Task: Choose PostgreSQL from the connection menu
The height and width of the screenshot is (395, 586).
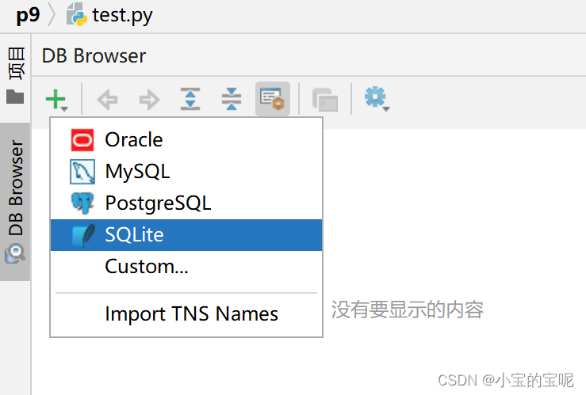Action: tap(186, 203)
